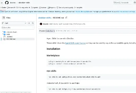Switch to the Projects tab

[x=52, y=7]
